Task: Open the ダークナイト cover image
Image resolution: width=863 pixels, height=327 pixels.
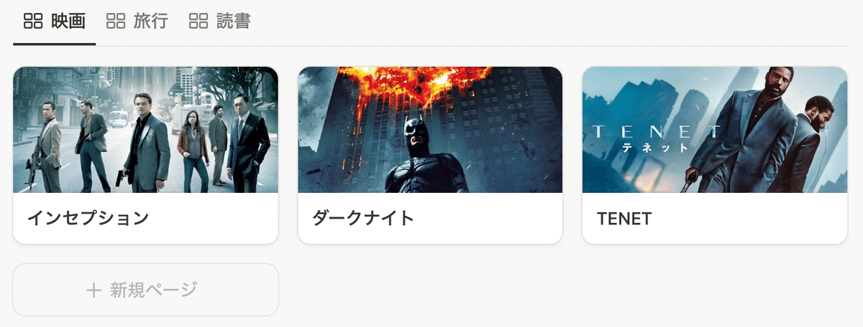Action: coord(430,130)
